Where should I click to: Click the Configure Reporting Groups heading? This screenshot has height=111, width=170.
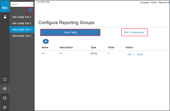coord(66,23)
